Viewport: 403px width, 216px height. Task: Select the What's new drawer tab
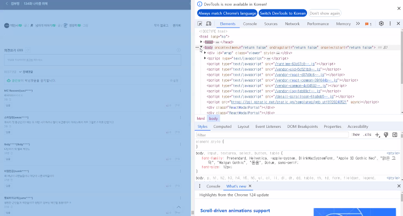pos(236,186)
